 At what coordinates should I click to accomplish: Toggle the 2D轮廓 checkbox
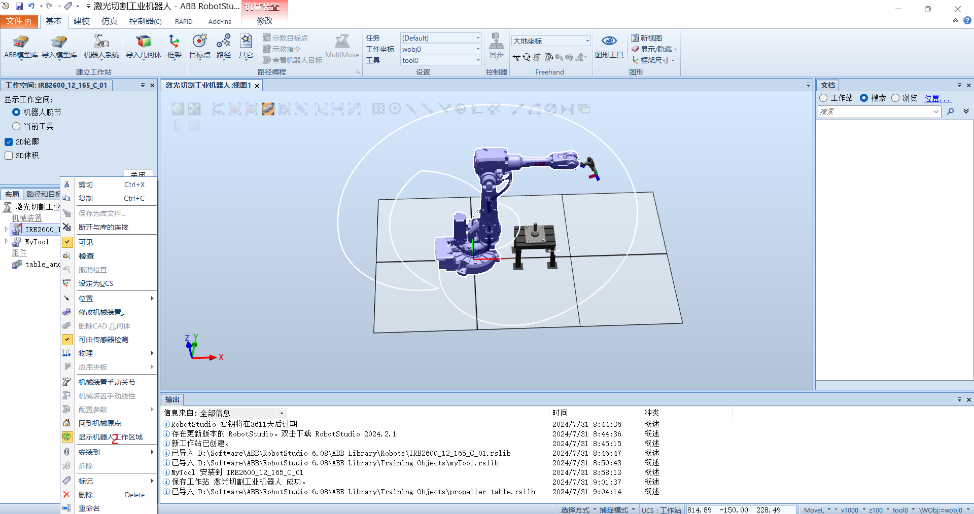(9, 142)
